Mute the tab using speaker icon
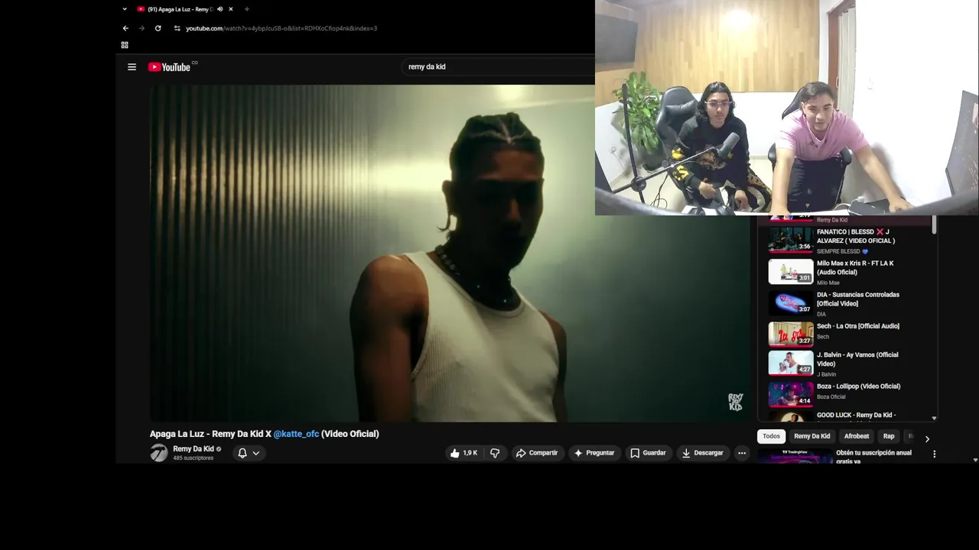 pyautogui.click(x=220, y=9)
